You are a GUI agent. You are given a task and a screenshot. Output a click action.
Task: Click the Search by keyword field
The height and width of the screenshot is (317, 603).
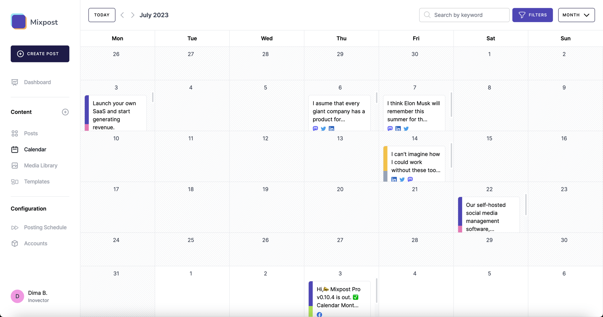tap(464, 15)
